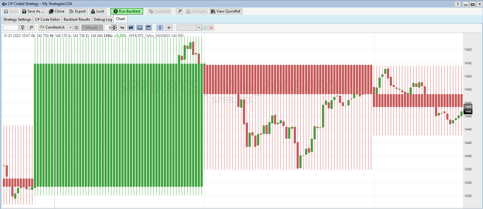
Task: Click the lightning bolt icon beside symbol box
Action: click(x=23, y=28)
